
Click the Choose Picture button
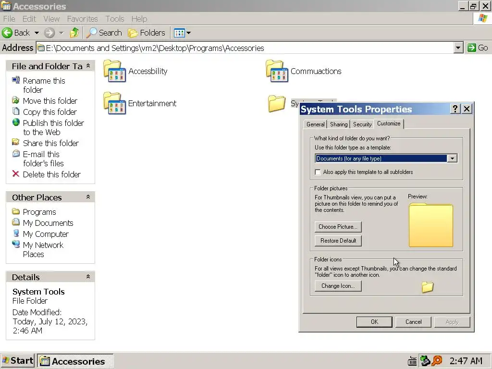click(338, 227)
